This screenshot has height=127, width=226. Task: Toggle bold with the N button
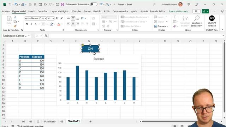point(27,24)
